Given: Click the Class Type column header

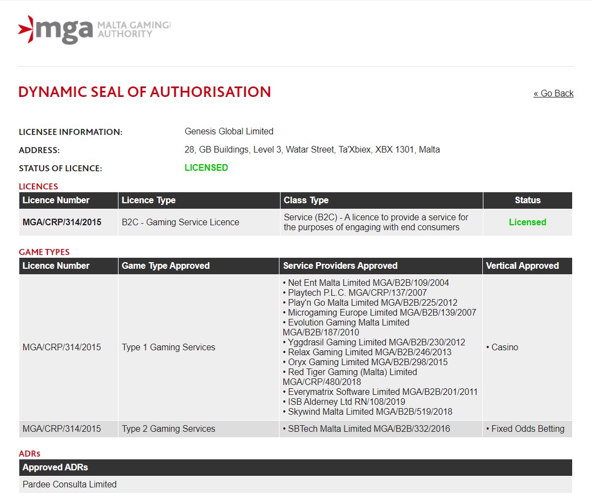Looking at the screenshot, I should pos(381,200).
